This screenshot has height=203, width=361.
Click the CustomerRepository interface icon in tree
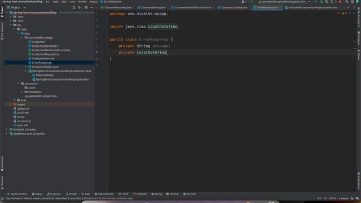click(30, 54)
